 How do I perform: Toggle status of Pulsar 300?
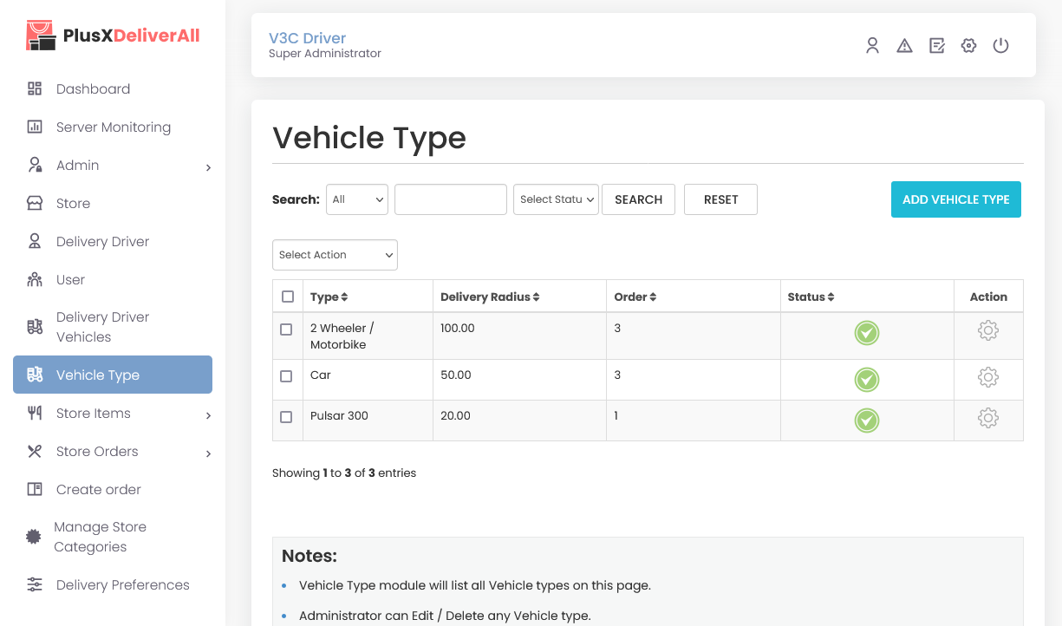(867, 421)
